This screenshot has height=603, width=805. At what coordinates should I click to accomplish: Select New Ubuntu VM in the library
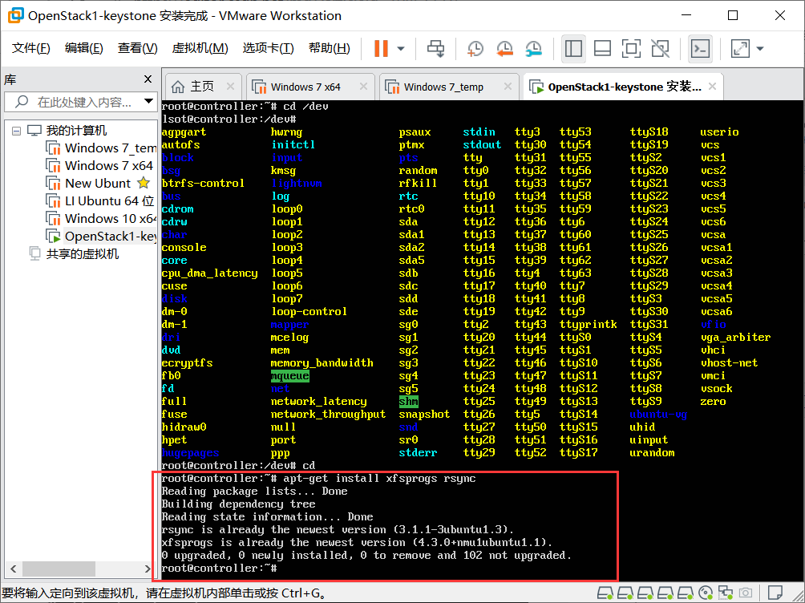98,184
